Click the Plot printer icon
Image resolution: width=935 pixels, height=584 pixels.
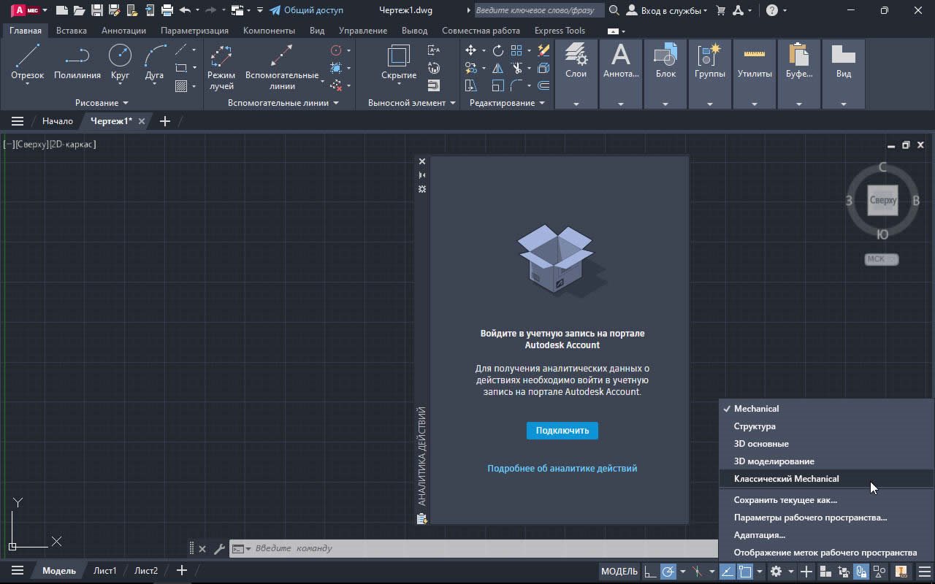point(167,10)
